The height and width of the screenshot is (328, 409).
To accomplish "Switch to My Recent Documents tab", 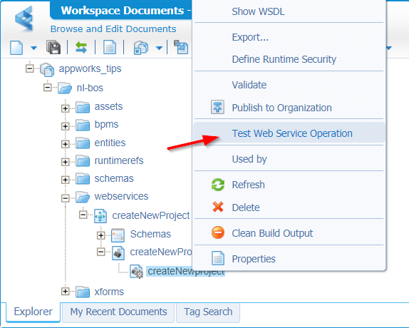I will [118, 312].
